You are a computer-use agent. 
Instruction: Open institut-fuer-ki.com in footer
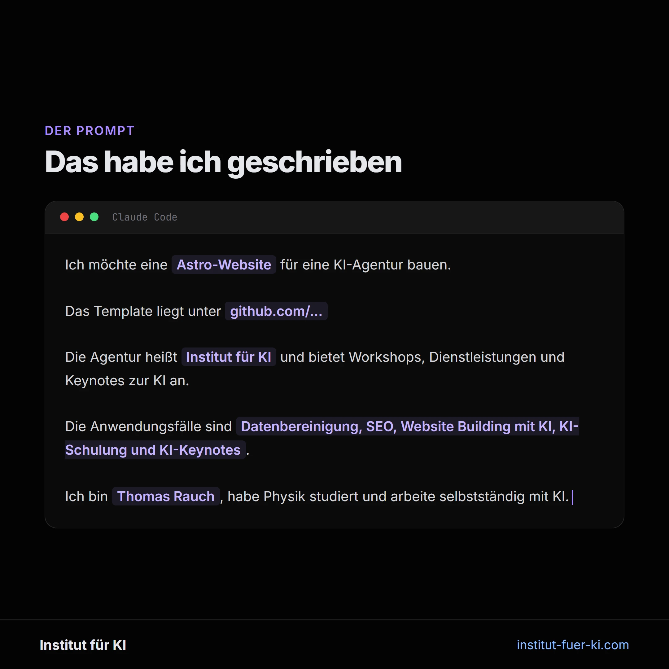point(572,645)
